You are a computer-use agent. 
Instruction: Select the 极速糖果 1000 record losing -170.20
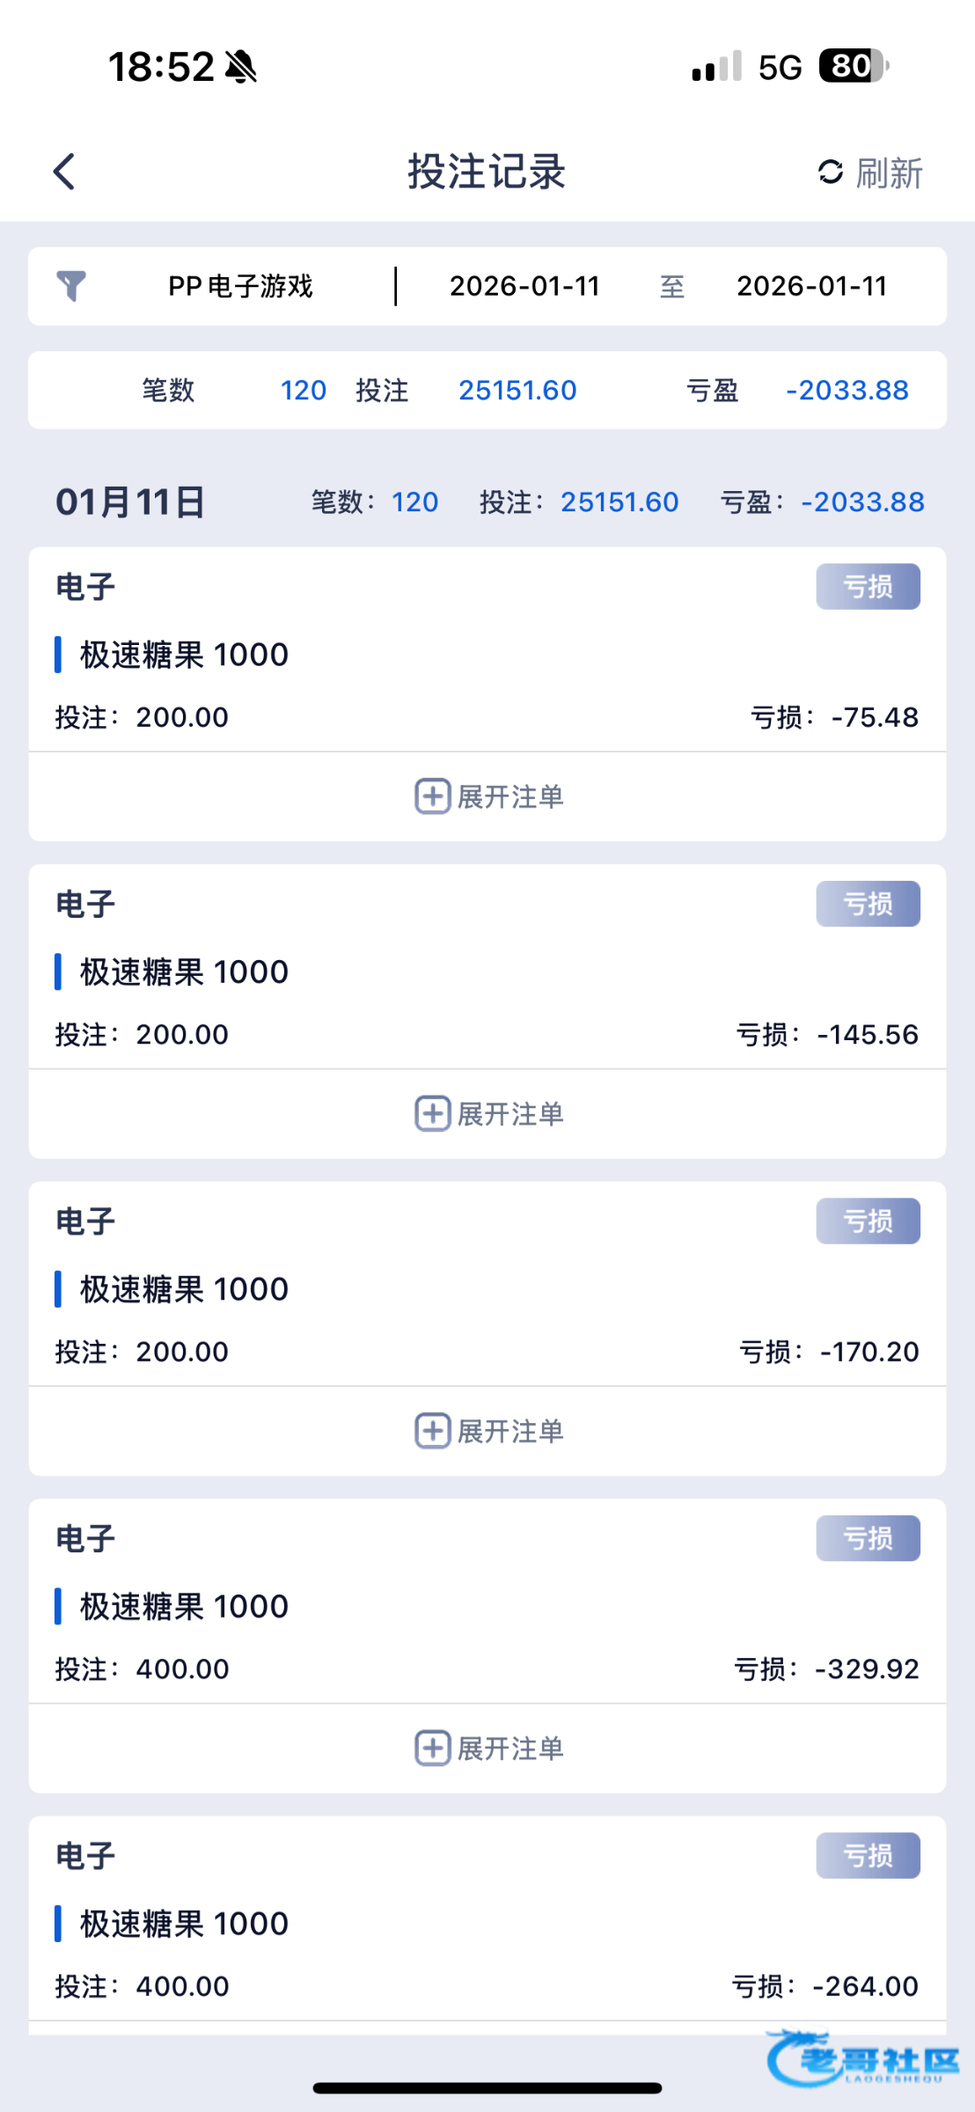[x=184, y=1290]
